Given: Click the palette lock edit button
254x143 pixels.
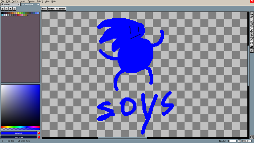Looking at the screenshot, I should click(3, 9).
